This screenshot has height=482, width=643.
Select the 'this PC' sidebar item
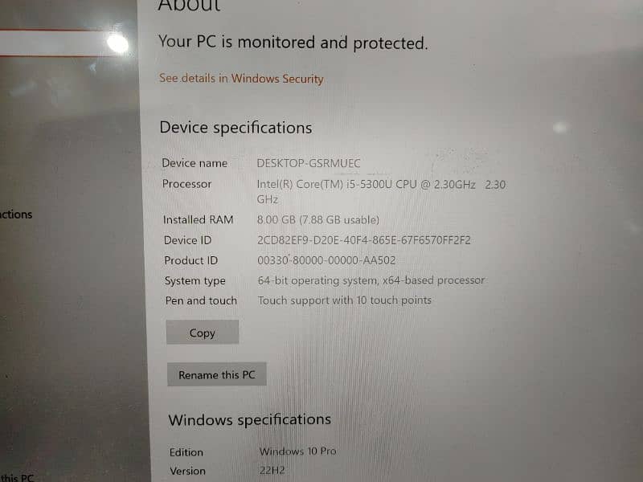point(17,477)
